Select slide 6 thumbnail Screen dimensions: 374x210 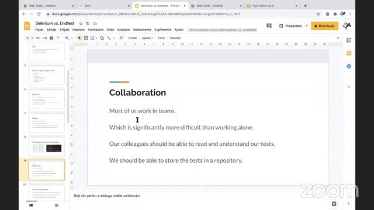coord(47,99)
